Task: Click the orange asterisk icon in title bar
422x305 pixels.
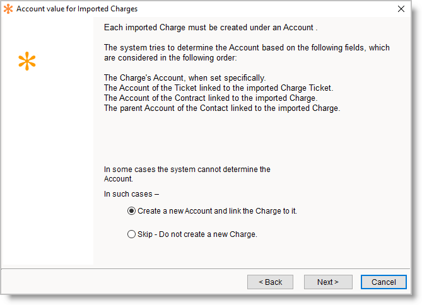Action: [8, 9]
